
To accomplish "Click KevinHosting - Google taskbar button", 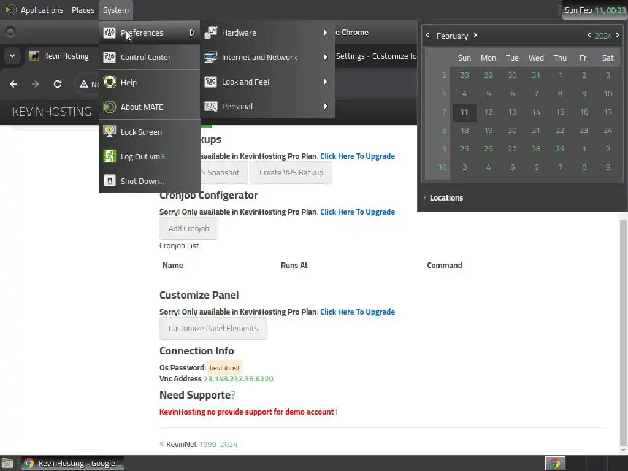I will point(72,464).
